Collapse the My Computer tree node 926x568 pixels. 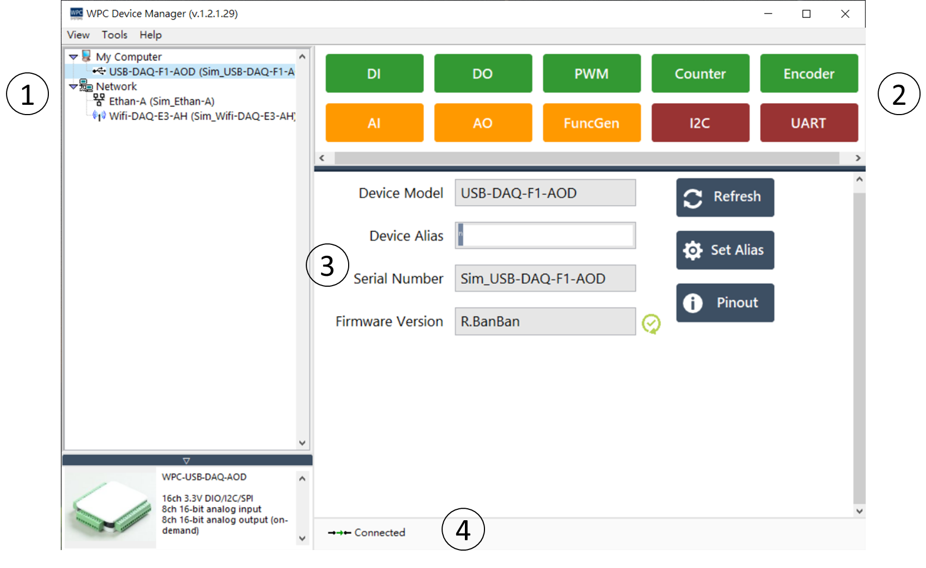[72, 56]
